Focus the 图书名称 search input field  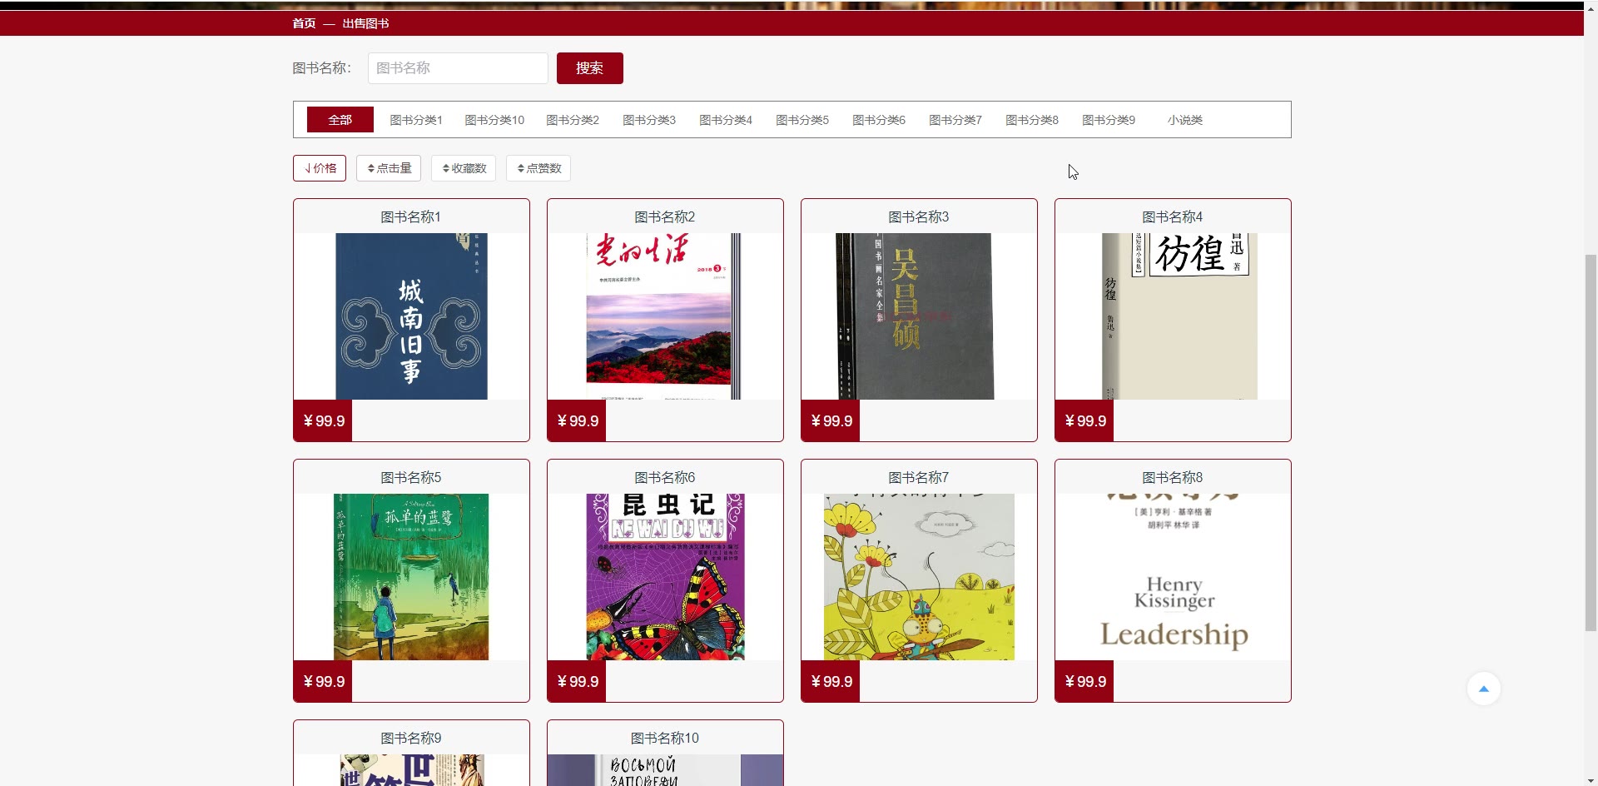[458, 68]
